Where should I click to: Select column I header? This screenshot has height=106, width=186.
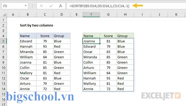142,15
